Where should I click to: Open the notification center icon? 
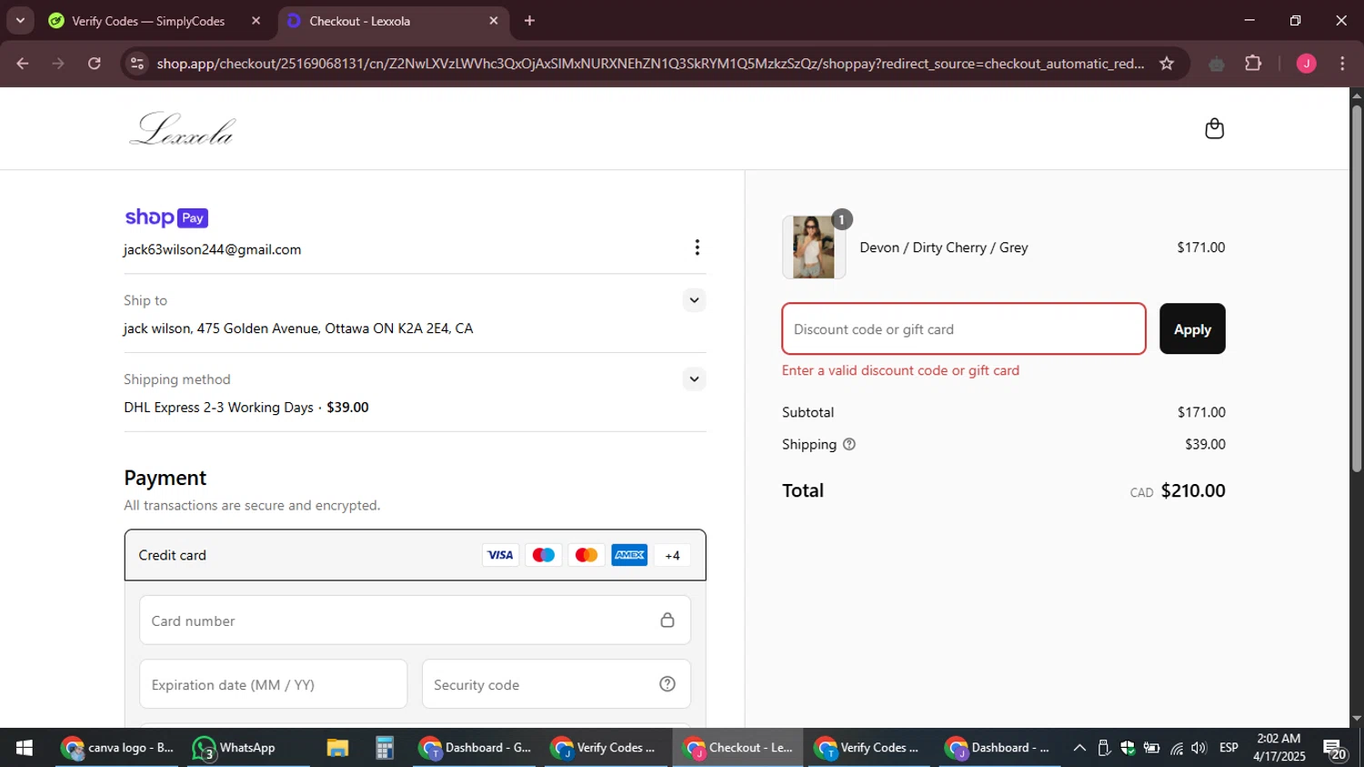pyautogui.click(x=1335, y=749)
